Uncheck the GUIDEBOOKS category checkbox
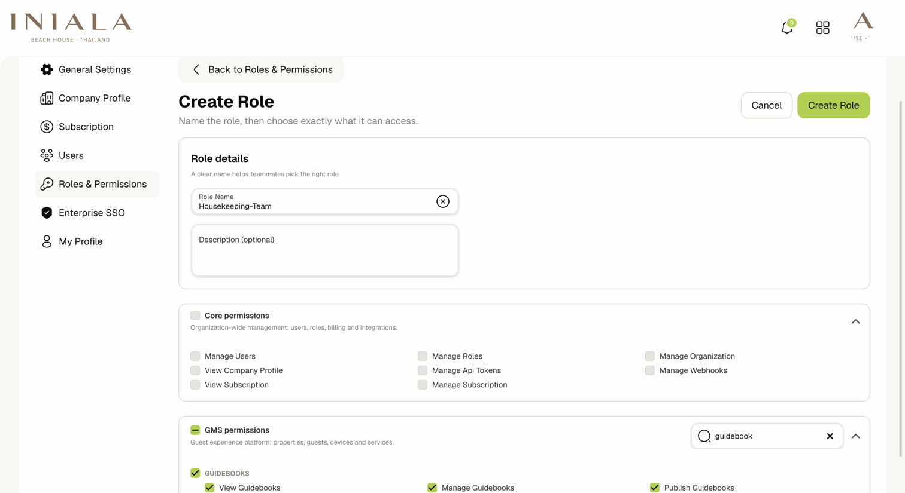Screen dimensions: 905x493 (x=195, y=473)
